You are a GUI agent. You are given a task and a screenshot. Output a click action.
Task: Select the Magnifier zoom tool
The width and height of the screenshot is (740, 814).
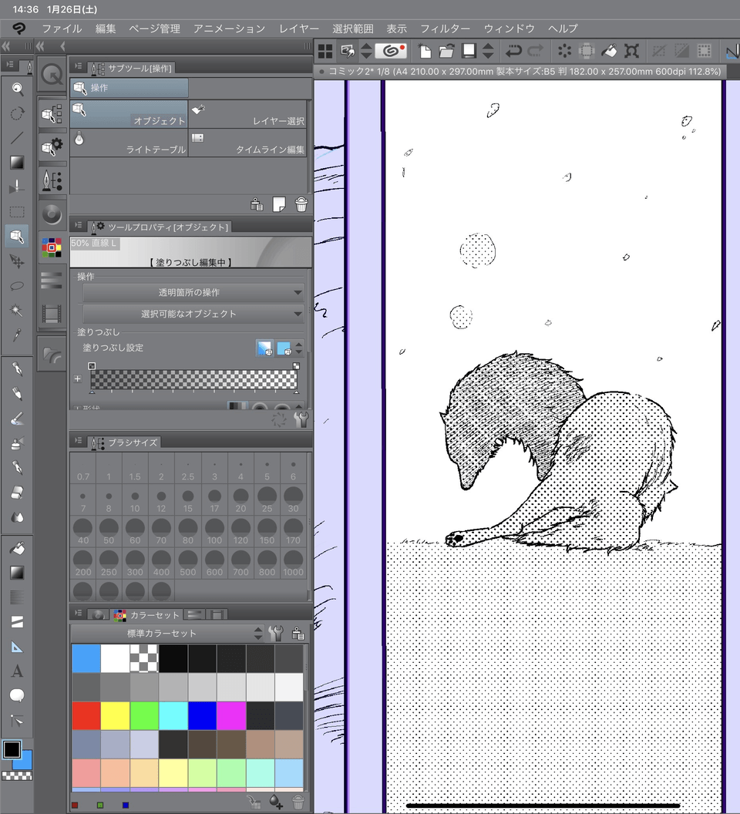point(17,89)
